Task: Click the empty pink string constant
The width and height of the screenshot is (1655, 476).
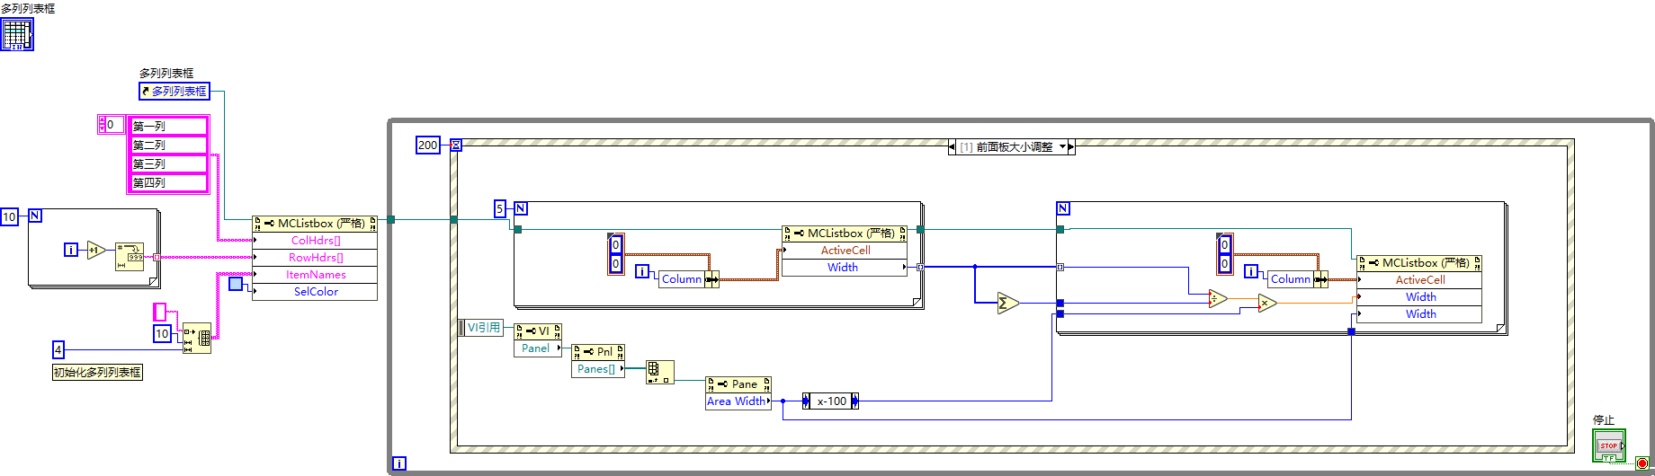Action: pos(160,312)
